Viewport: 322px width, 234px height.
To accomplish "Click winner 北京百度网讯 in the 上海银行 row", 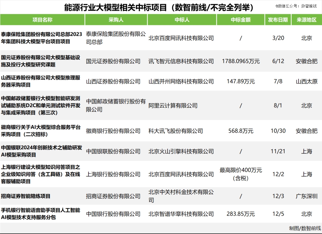I will 181,174.
